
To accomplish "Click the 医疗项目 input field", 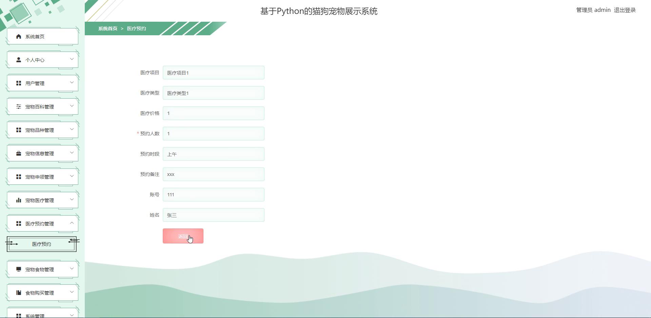I will pos(214,73).
